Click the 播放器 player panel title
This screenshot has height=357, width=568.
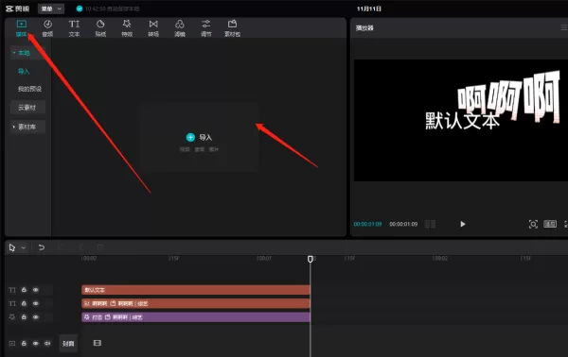[364, 27]
